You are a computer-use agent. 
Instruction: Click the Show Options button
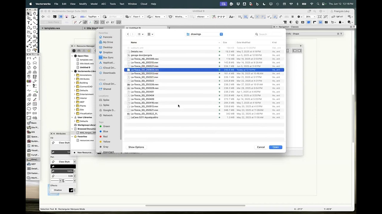pos(136,147)
